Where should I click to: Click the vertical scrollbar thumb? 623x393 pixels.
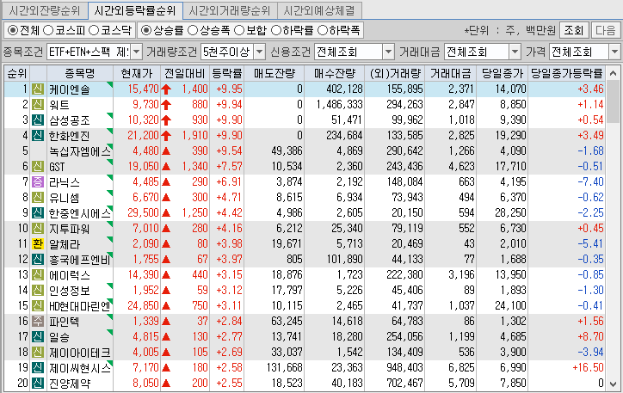[x=613, y=101]
